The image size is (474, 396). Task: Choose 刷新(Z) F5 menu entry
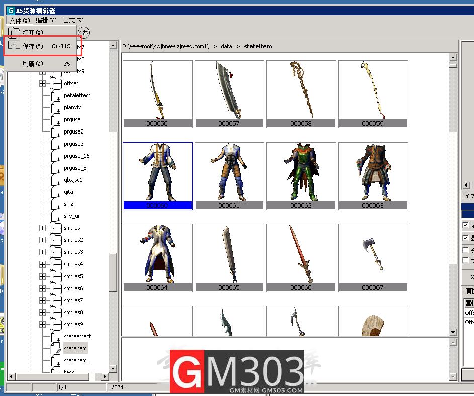(x=42, y=64)
